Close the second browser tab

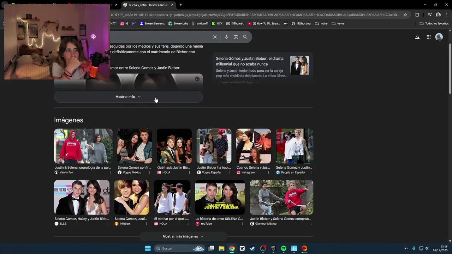116,5
